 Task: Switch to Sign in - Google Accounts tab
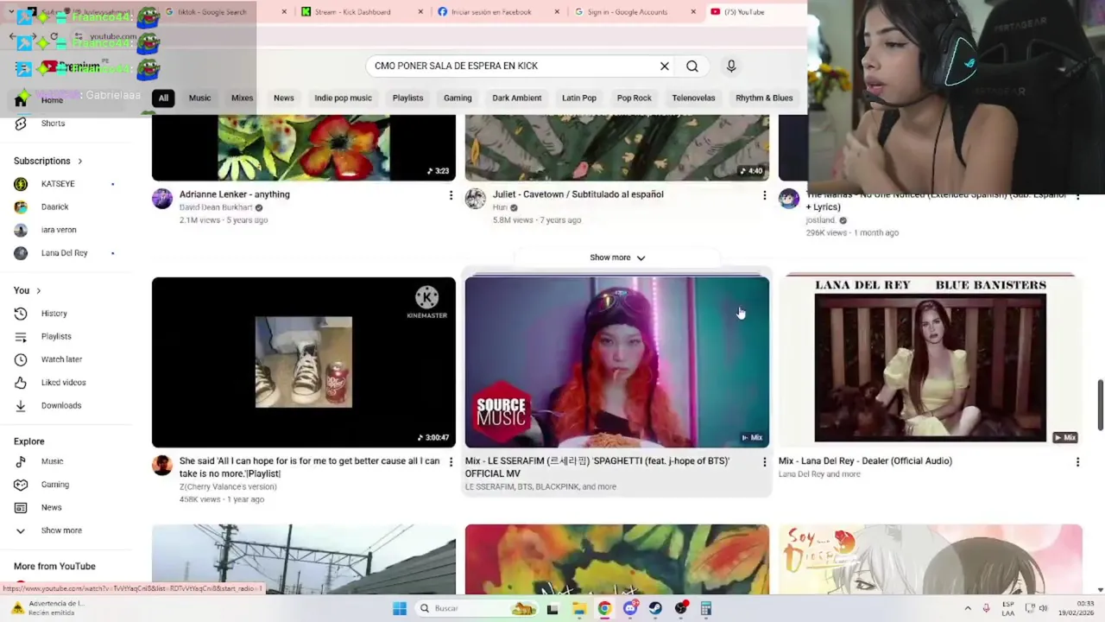[627, 12]
